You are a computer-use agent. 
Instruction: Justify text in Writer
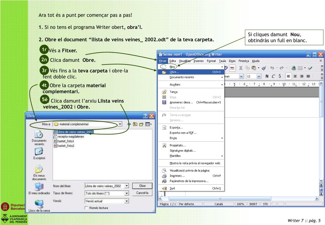[308, 76]
